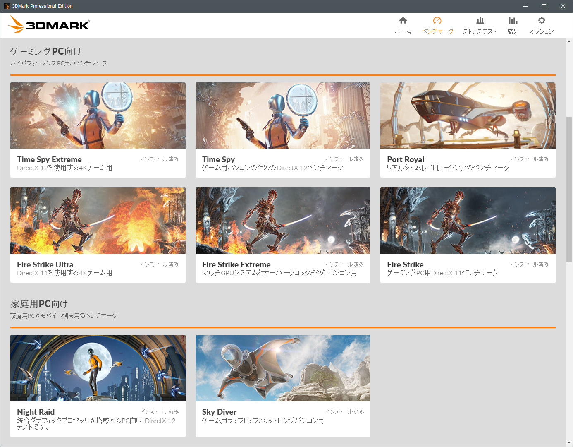Click the Port Royal title text
This screenshot has width=573, height=447.
pyautogui.click(x=406, y=159)
